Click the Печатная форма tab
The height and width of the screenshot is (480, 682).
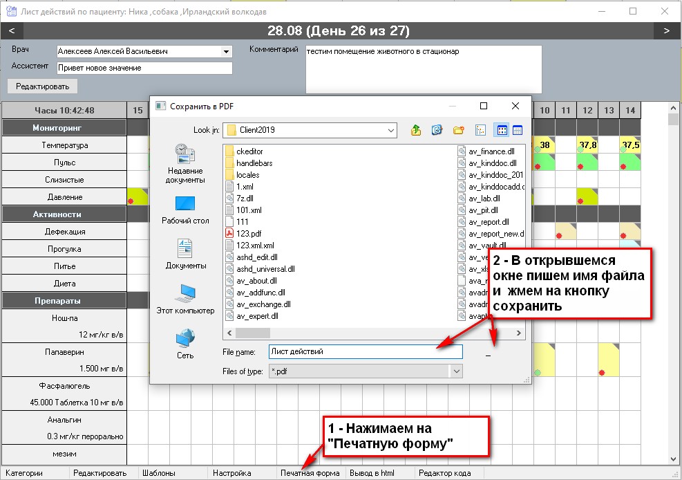pyautogui.click(x=310, y=473)
